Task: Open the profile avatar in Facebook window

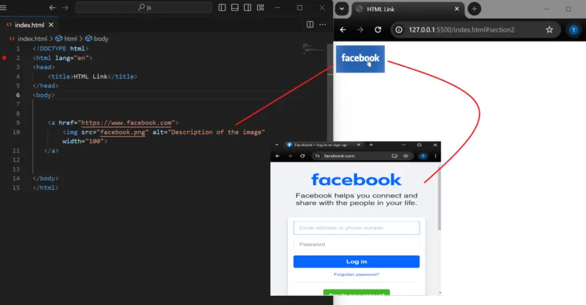Action: 423,156
